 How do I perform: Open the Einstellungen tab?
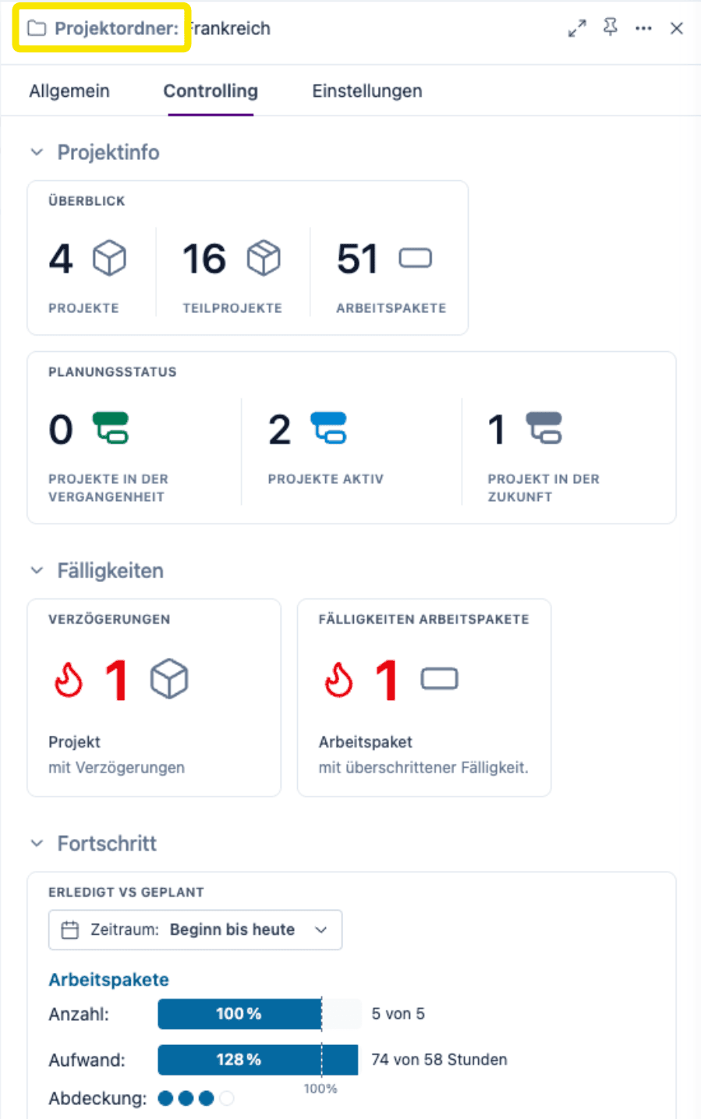coord(366,91)
